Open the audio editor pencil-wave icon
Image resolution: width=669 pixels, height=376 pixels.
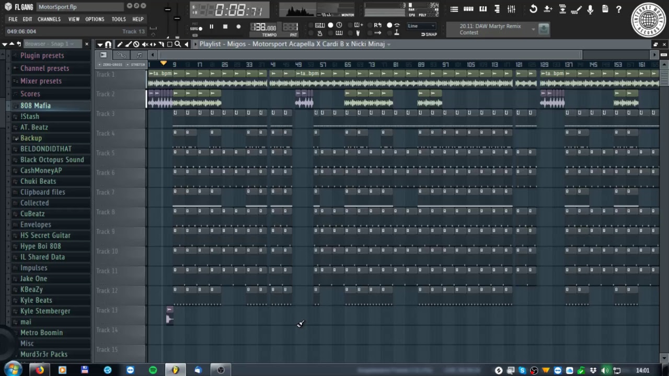pos(576,9)
